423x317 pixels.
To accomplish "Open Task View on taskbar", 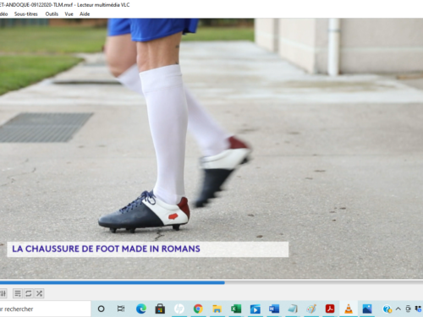I will pos(121,309).
